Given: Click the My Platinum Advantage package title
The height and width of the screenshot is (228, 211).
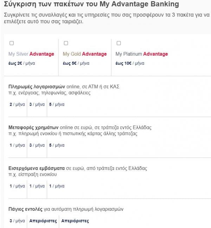Looking at the screenshot, I should (x=142, y=54).
